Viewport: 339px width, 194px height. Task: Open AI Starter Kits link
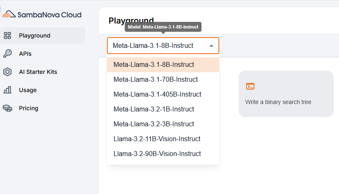[x=38, y=72]
